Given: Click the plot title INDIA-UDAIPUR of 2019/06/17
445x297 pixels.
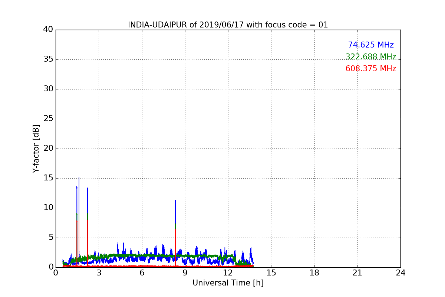Looking at the screenshot, I should coord(228,25).
